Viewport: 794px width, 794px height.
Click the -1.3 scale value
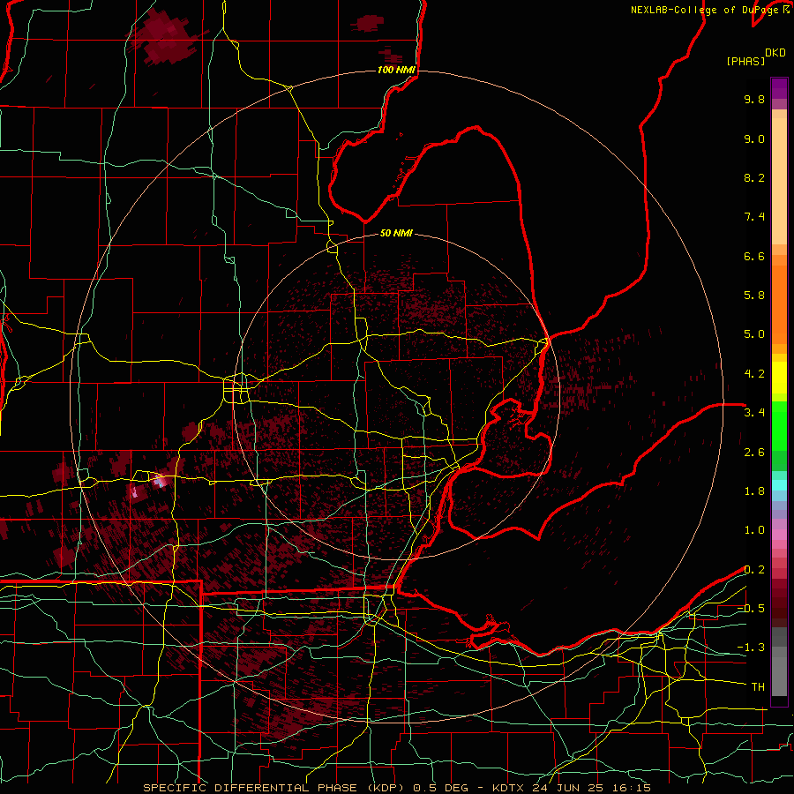(x=751, y=648)
